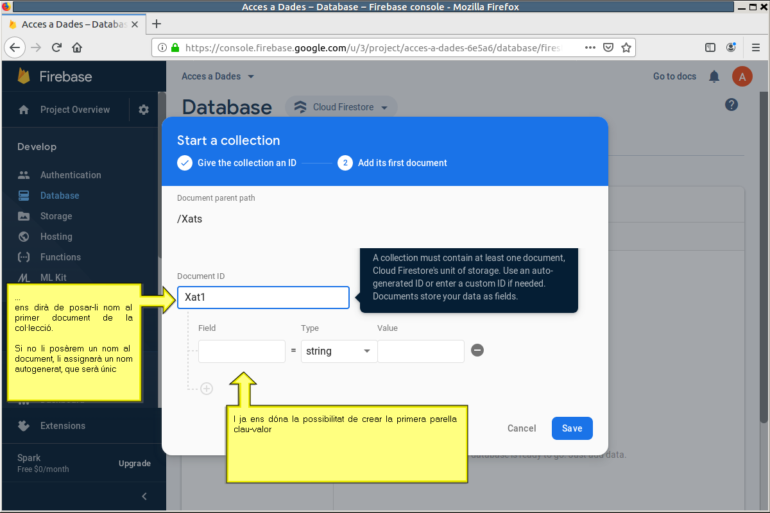Image resolution: width=770 pixels, height=513 pixels.
Task: Expand the Acces a Dades project dropdown
Action: [x=218, y=76]
